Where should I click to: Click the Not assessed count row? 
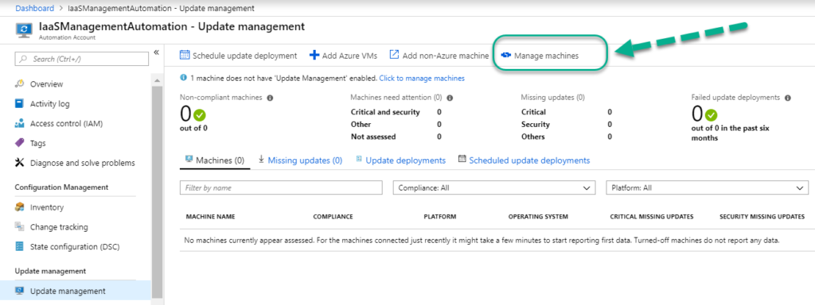(396, 137)
